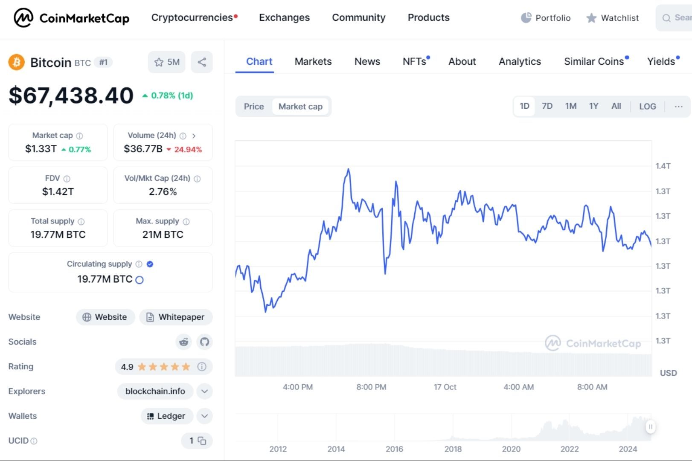
Task: Add Bitcoin to watchlist with the star
Action: tap(160, 62)
